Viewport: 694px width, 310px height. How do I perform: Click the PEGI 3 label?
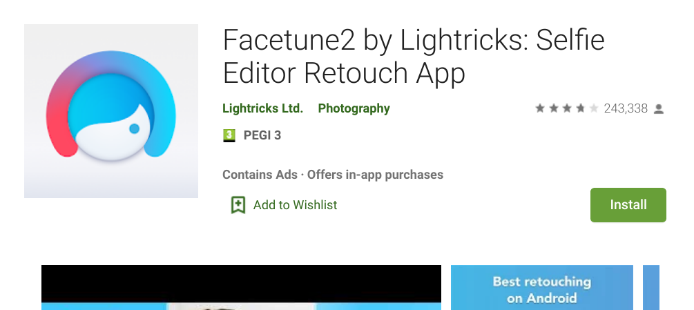(262, 135)
